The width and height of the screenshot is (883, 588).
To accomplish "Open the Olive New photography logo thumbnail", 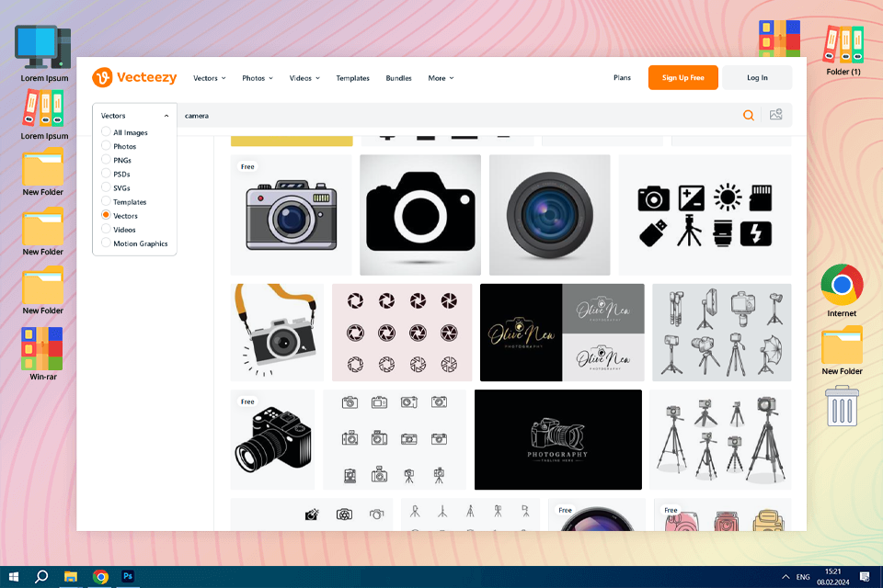I will 562,333.
